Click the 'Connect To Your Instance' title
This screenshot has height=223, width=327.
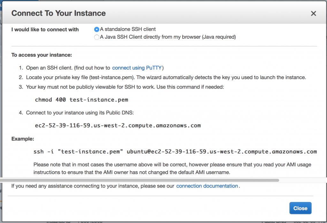(58, 13)
